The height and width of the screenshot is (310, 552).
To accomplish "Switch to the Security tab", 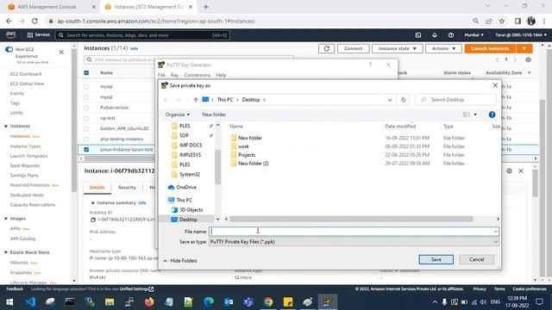I will tap(127, 188).
